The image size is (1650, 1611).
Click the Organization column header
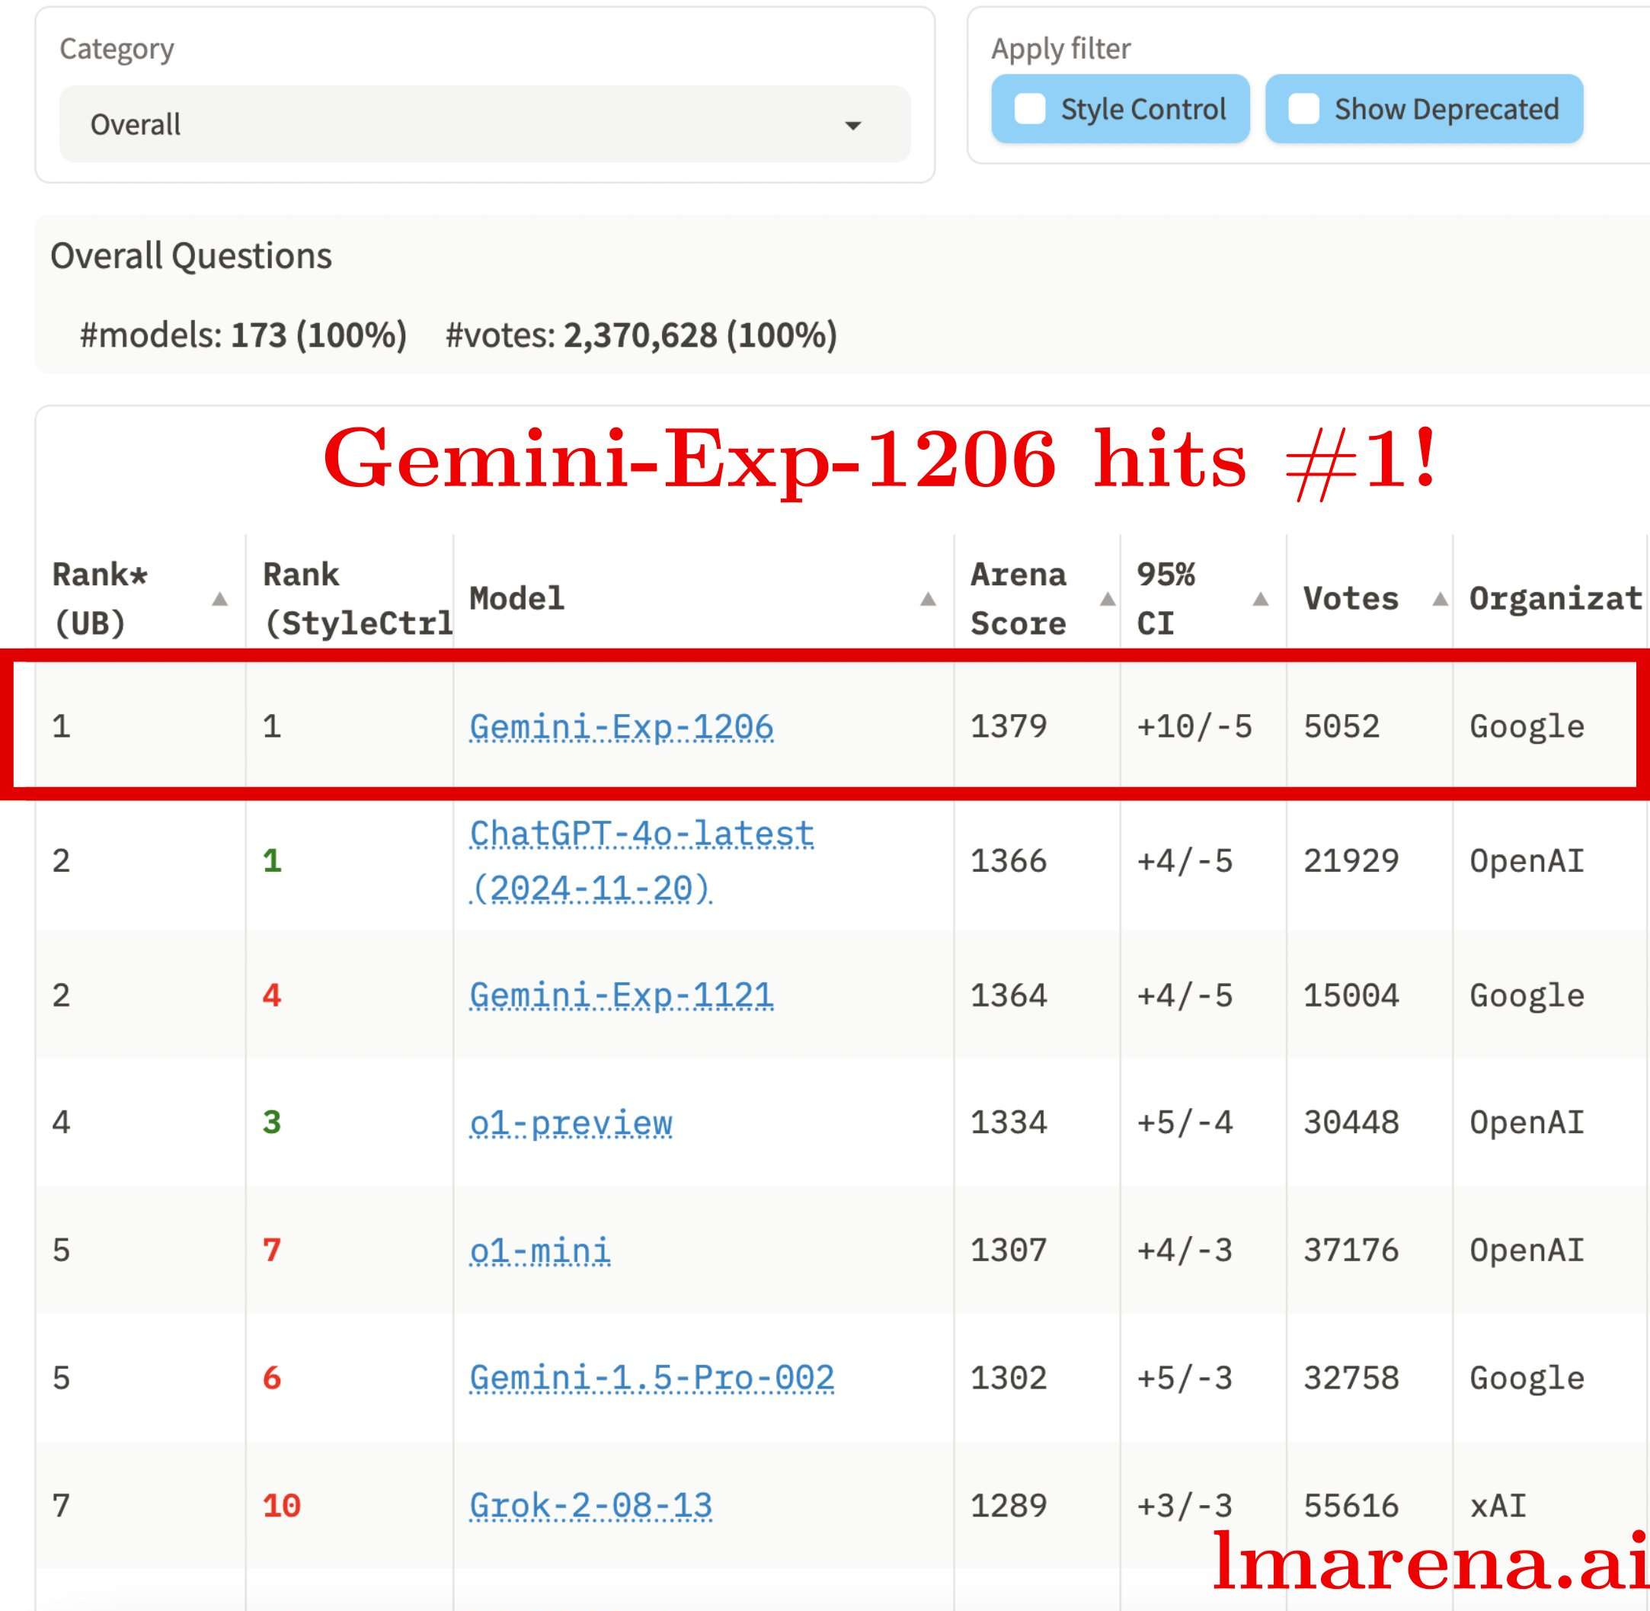1555,599
